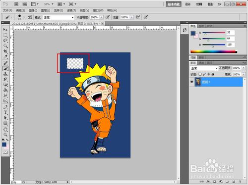
Task: Open the opacity slider arrow in options bar
Action: tap(101, 17)
